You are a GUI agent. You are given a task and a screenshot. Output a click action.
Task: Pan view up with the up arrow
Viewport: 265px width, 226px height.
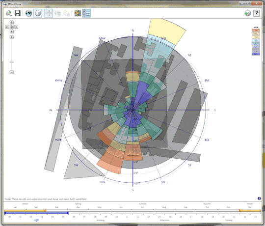pyautogui.click(x=11, y=22)
